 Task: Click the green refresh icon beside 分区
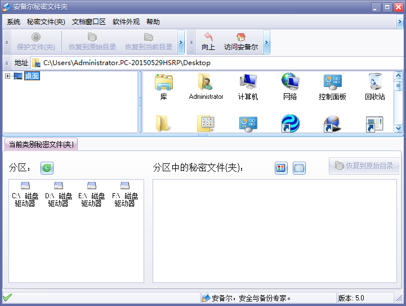click(x=47, y=167)
